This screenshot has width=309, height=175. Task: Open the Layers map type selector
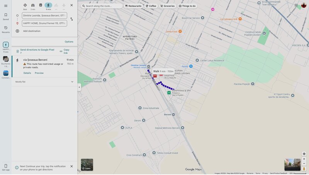[x=87, y=165]
